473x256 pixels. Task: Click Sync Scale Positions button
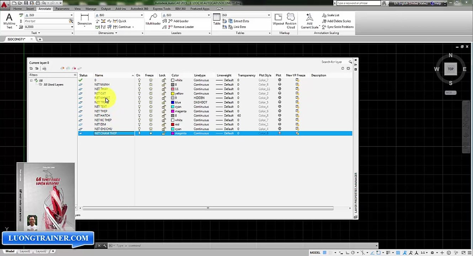338,27
